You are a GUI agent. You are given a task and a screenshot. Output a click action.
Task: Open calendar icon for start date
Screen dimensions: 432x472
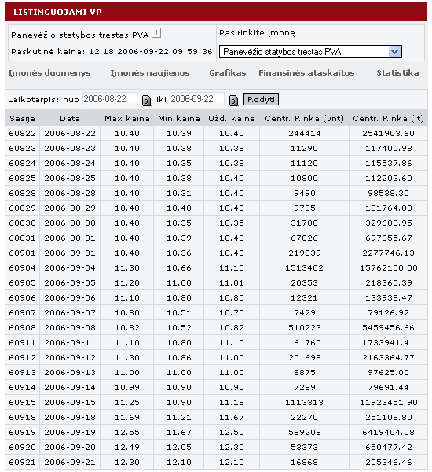click(x=146, y=100)
